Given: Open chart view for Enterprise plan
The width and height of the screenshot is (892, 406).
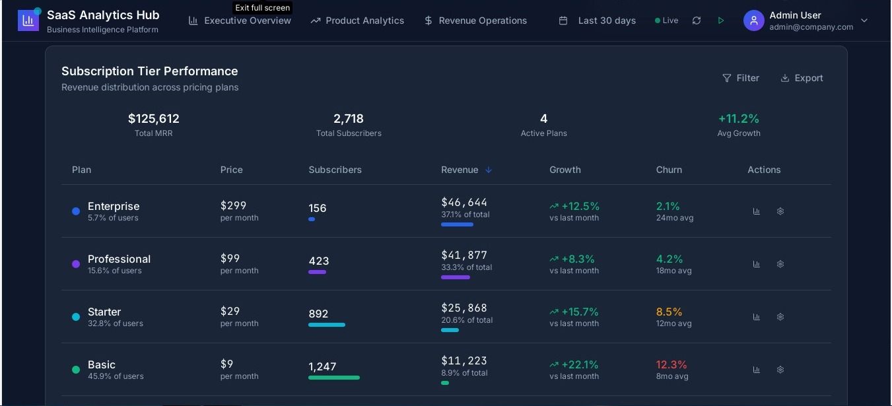Looking at the screenshot, I should [757, 211].
